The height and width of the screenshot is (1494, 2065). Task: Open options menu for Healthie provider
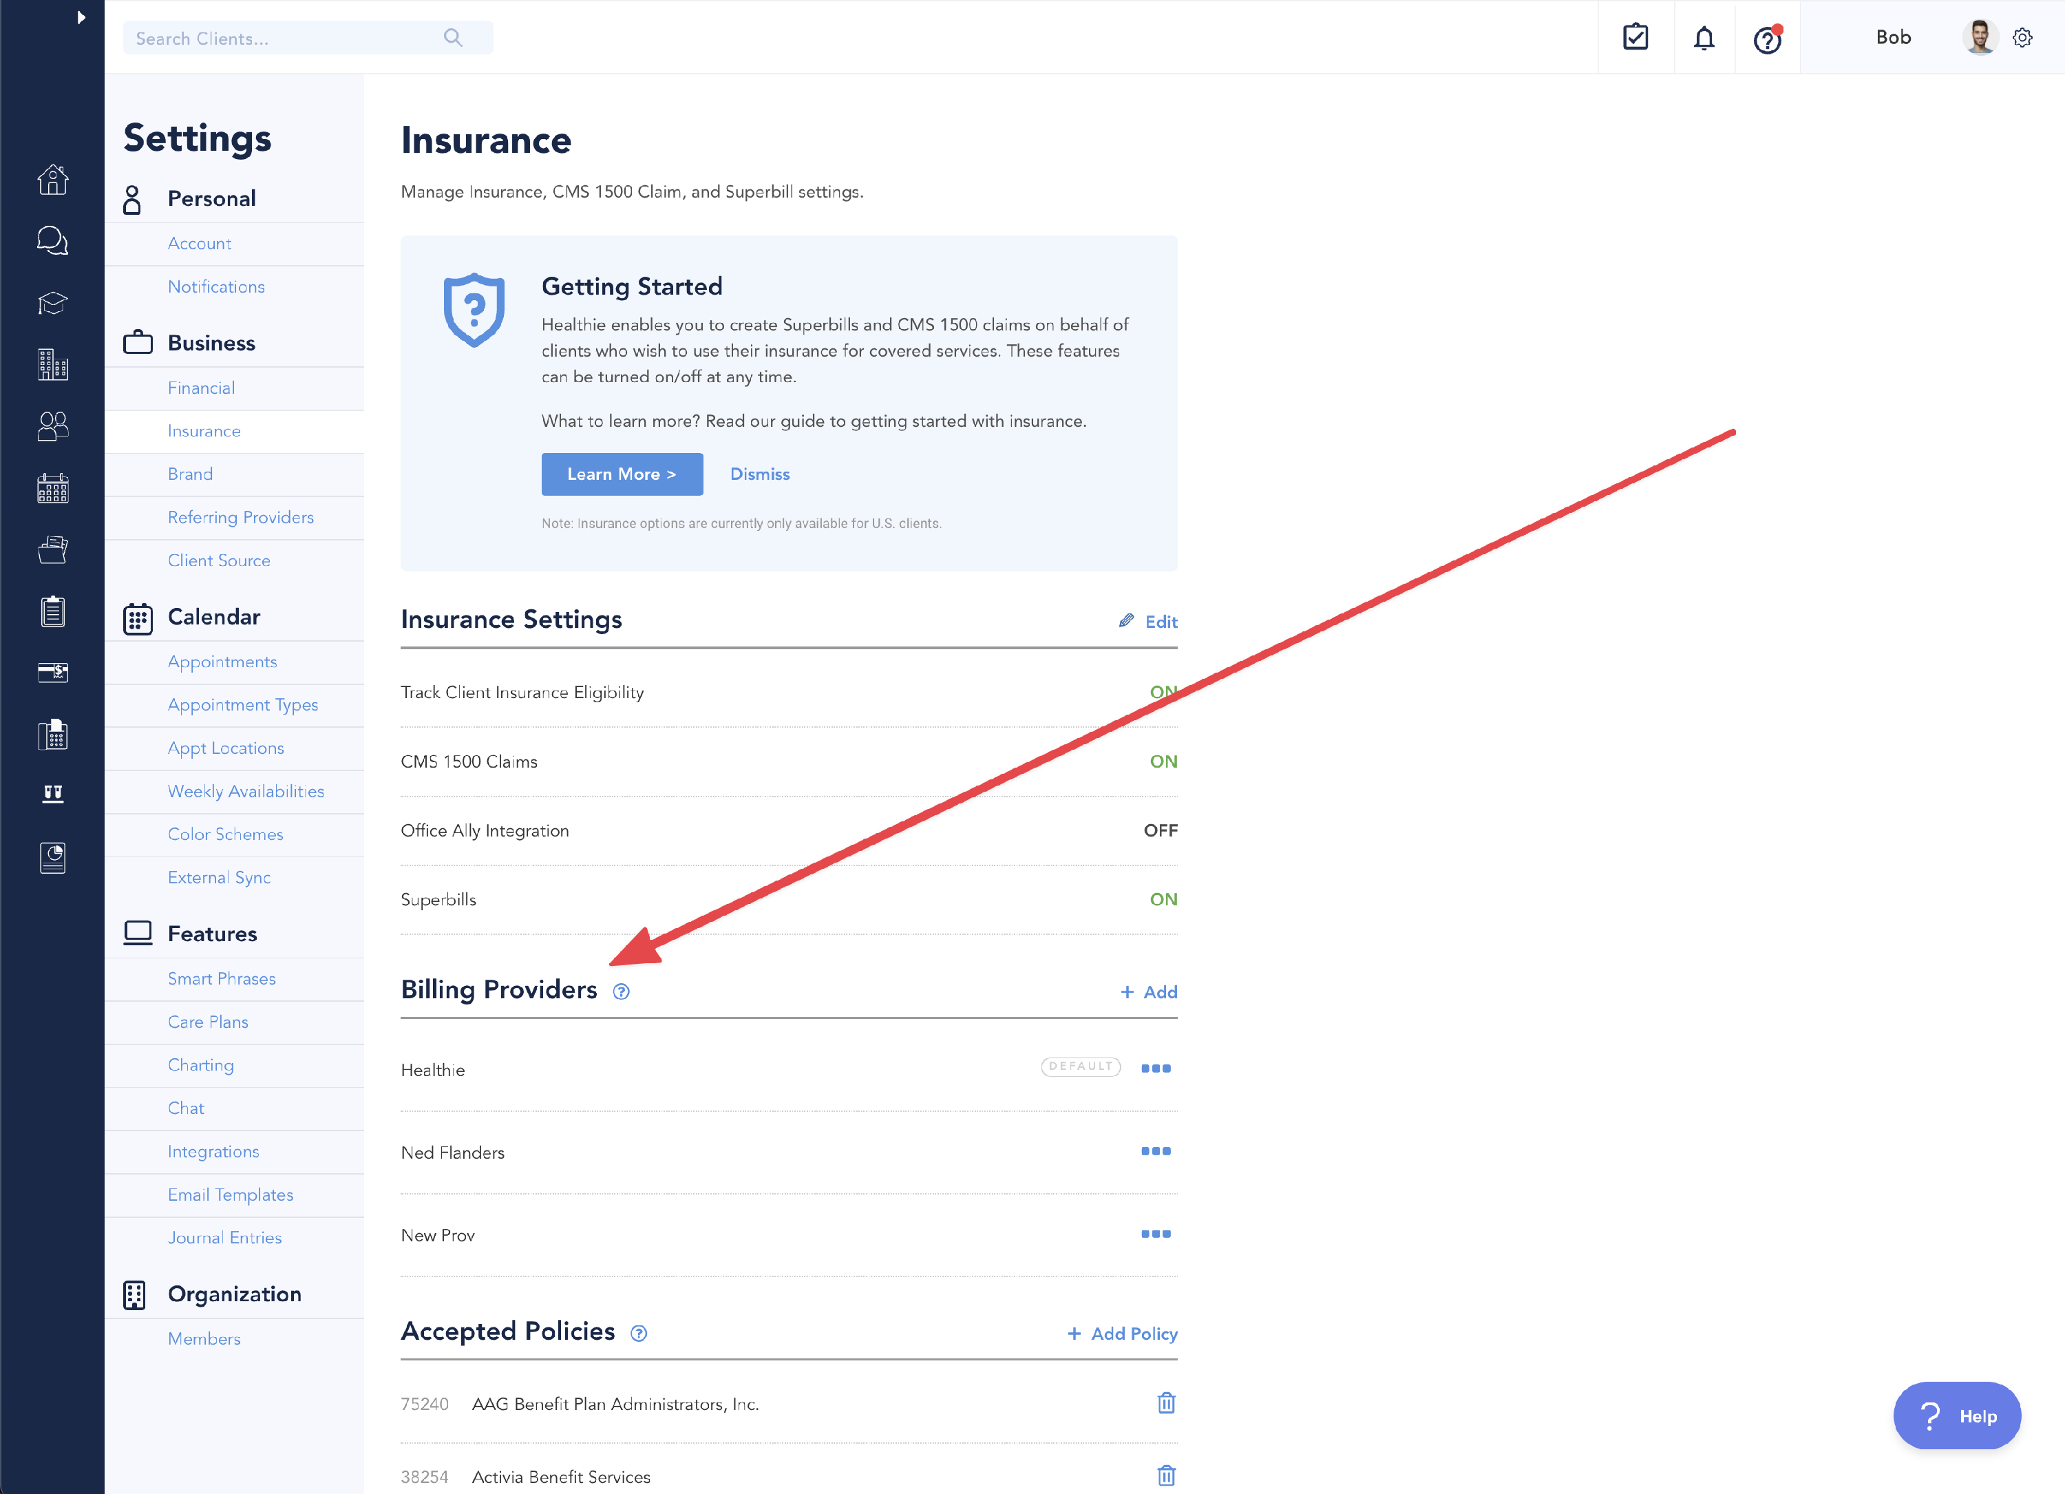pyautogui.click(x=1156, y=1069)
